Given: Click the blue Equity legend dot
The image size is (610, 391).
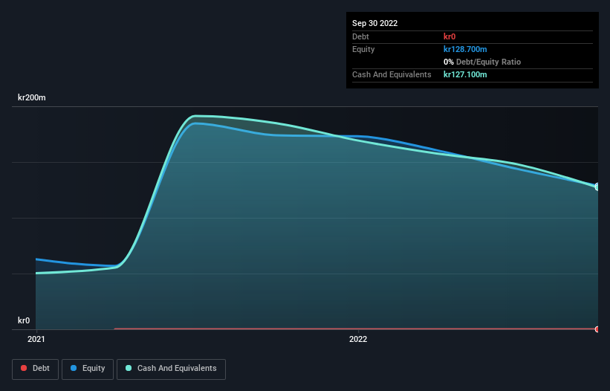Looking at the screenshot, I should click(x=74, y=368).
